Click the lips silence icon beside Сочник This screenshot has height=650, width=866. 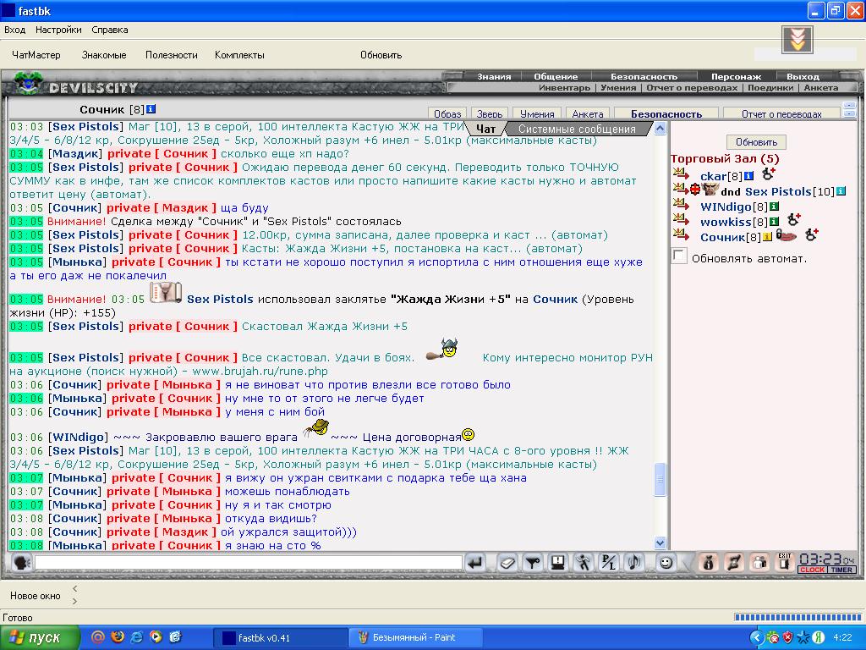click(x=787, y=235)
